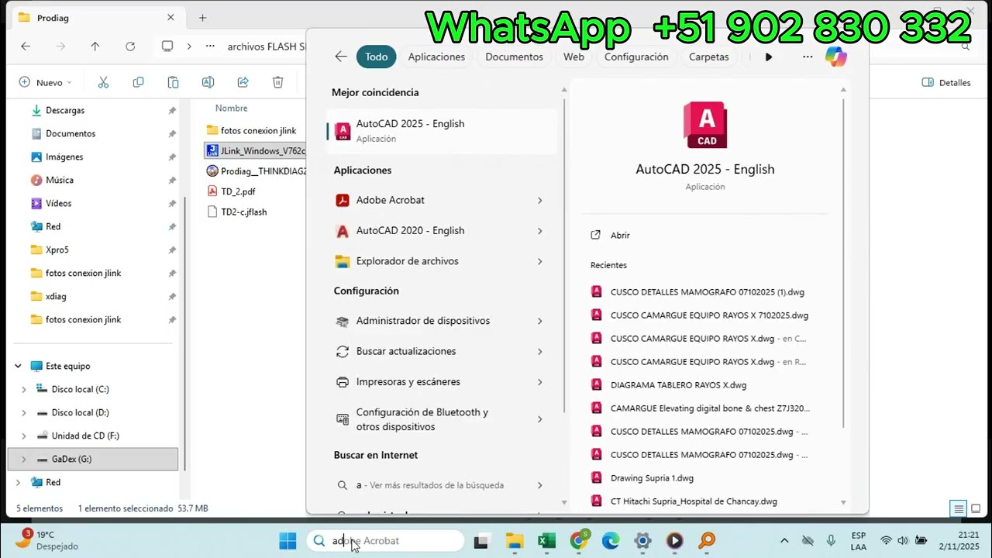Open Copilot icon in search panel
This screenshot has width=992, height=558.
835,57
